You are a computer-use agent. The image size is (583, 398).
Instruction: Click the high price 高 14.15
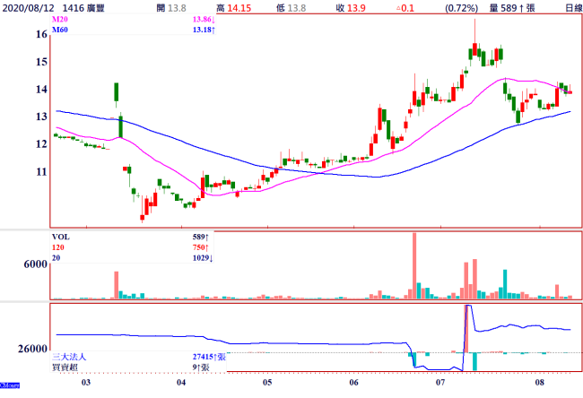point(234,8)
